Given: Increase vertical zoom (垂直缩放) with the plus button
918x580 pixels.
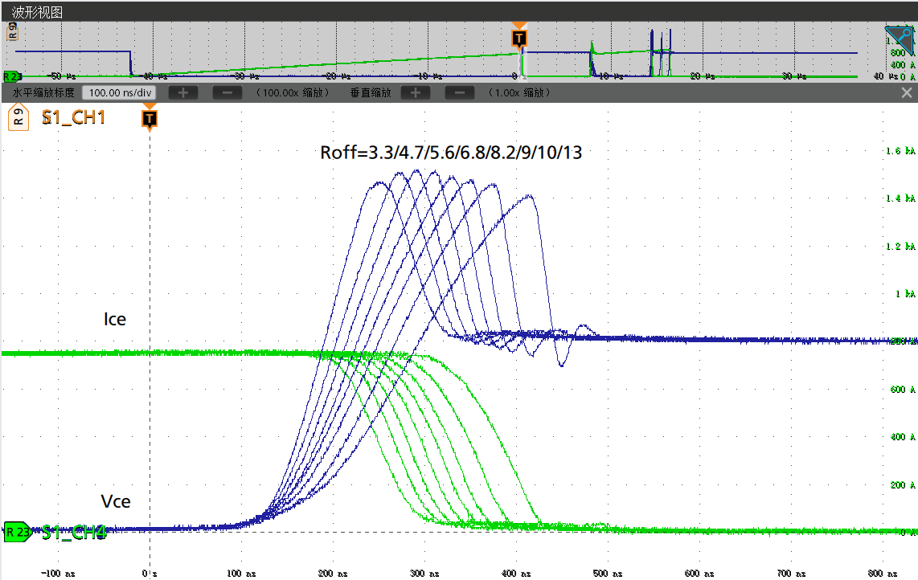Looking at the screenshot, I should click(x=415, y=92).
